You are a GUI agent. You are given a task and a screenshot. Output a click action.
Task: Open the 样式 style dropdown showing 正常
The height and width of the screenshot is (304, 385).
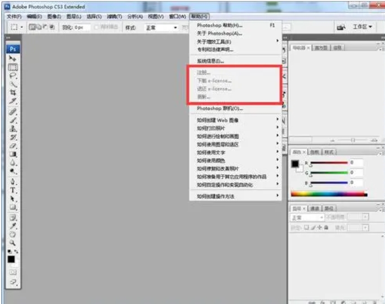[x=161, y=28]
